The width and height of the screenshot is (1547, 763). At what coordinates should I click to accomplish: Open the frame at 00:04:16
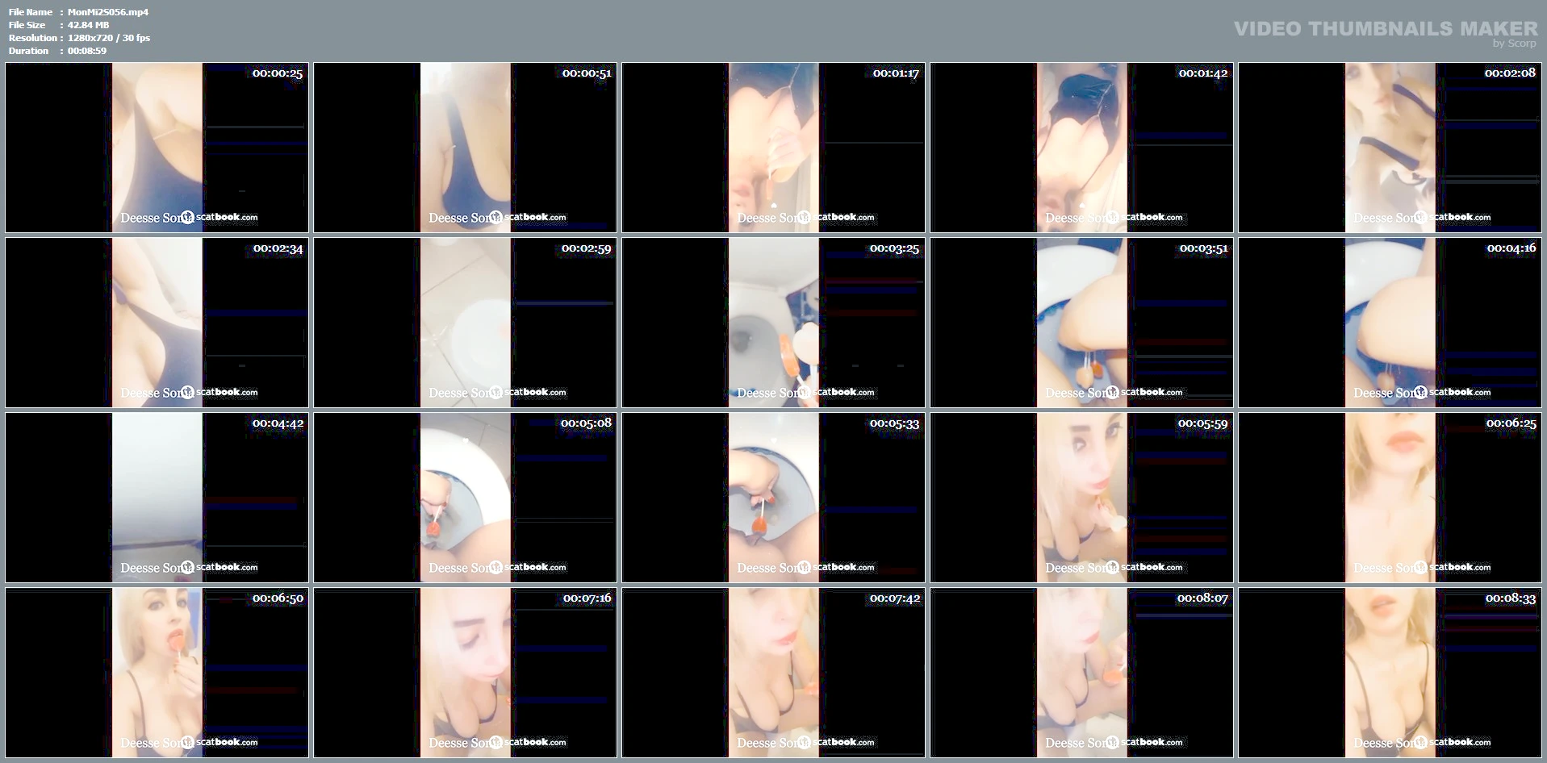coord(1390,323)
